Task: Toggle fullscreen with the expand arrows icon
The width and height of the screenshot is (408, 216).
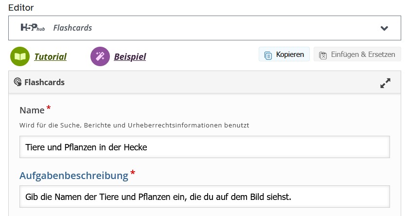Action: (x=385, y=83)
